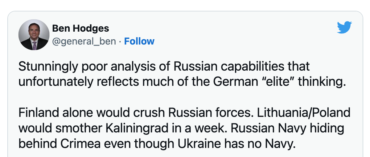This screenshot has height=157, width=370.
Task: Click the word thinking ending first paragraph
Action: click(325, 82)
